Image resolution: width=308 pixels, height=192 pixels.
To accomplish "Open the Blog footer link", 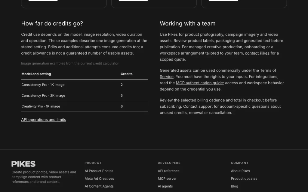I will point(235,186).
